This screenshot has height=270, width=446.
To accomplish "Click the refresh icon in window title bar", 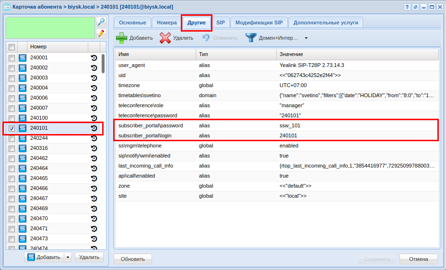I will (x=415, y=7).
